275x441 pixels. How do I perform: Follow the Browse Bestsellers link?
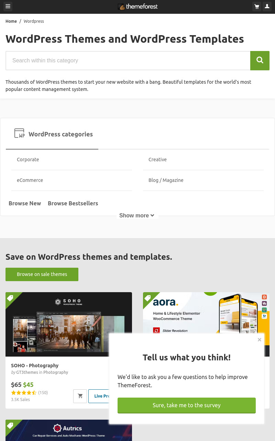(x=73, y=203)
